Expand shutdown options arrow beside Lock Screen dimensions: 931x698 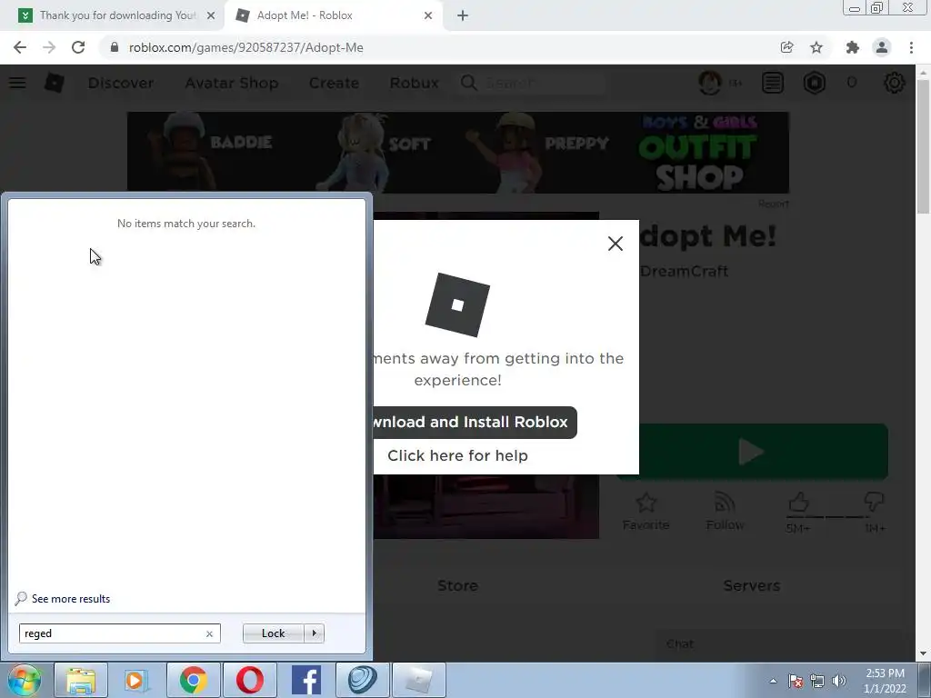coord(314,633)
